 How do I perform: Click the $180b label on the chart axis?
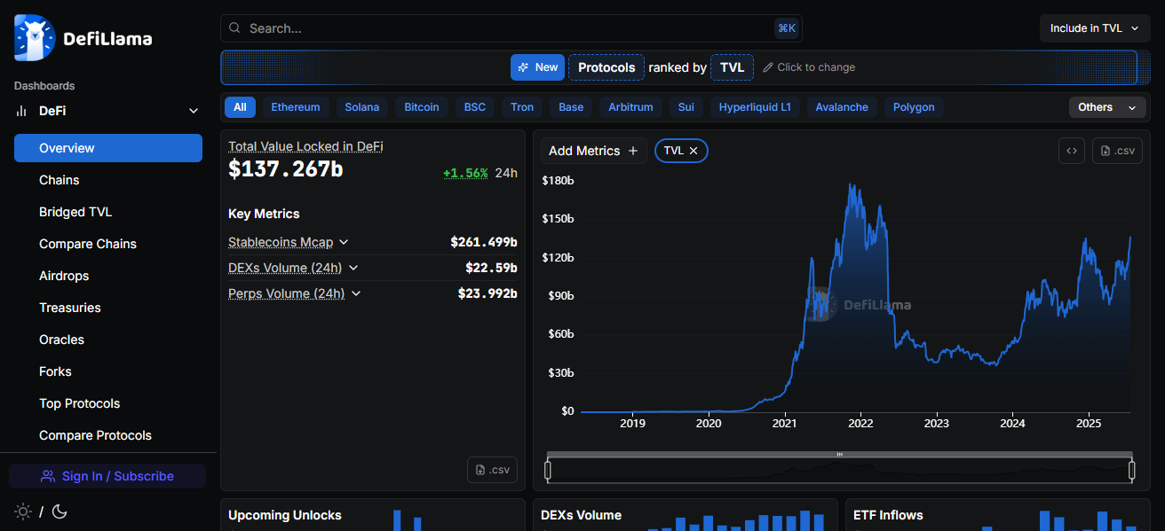558,180
